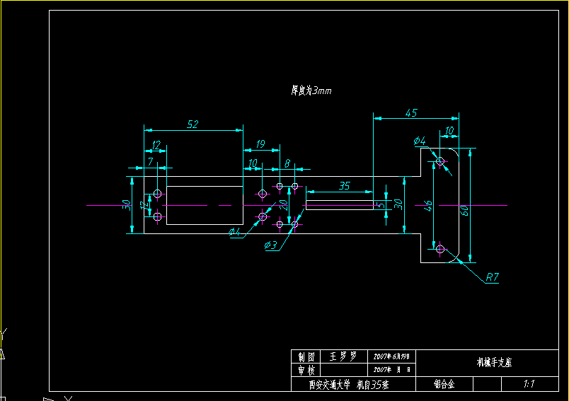Select the part name 机械手支座
569x401 pixels.
[494, 362]
